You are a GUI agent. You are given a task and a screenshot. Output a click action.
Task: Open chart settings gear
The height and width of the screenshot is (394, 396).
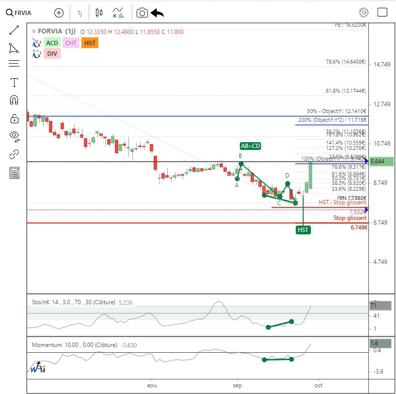(x=364, y=13)
